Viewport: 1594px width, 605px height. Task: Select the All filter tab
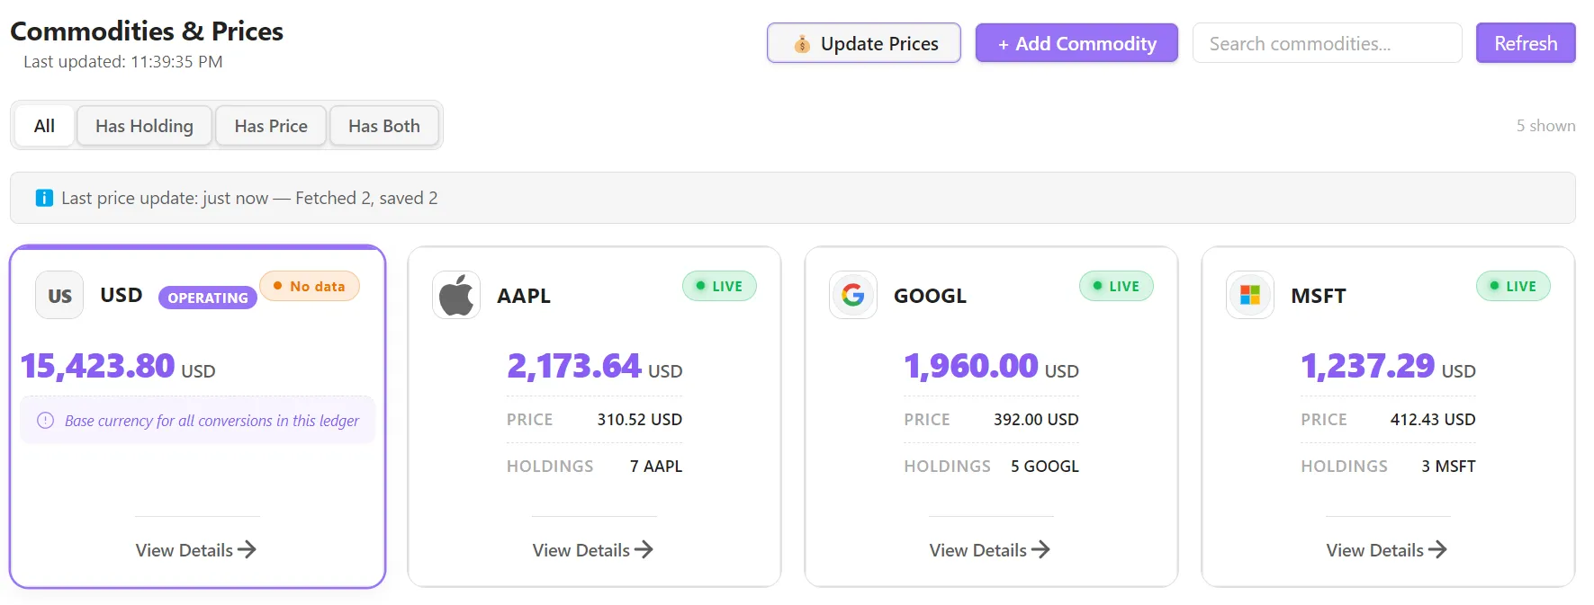point(44,126)
